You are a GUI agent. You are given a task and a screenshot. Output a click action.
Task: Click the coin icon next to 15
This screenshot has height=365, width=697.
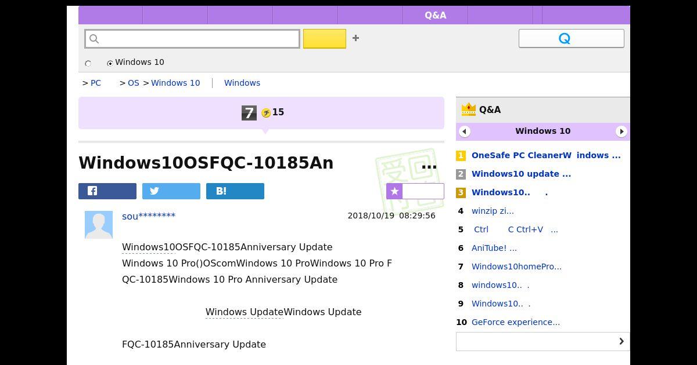266,113
